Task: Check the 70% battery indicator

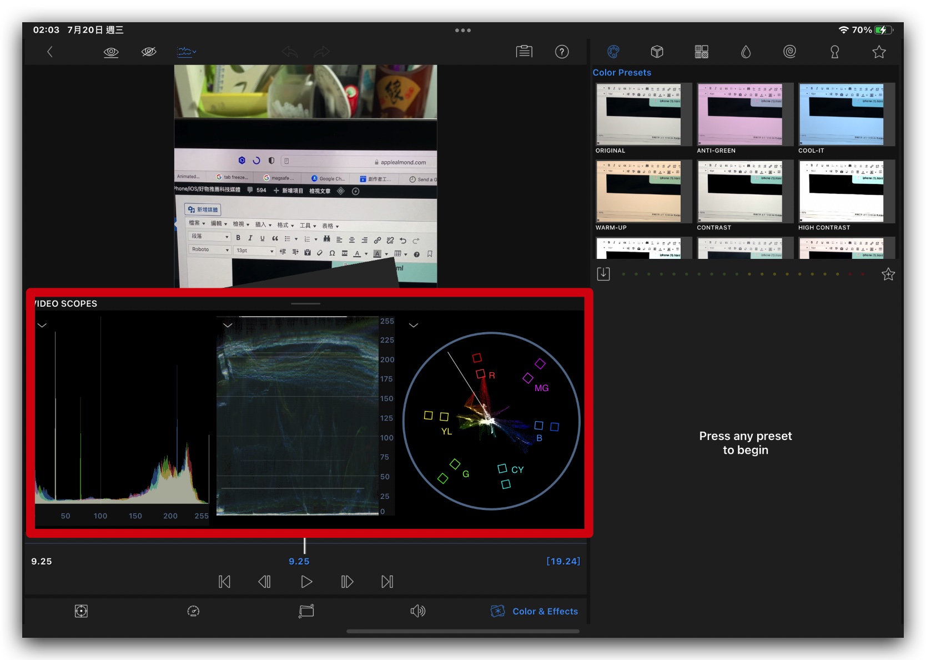Action: [x=872, y=30]
